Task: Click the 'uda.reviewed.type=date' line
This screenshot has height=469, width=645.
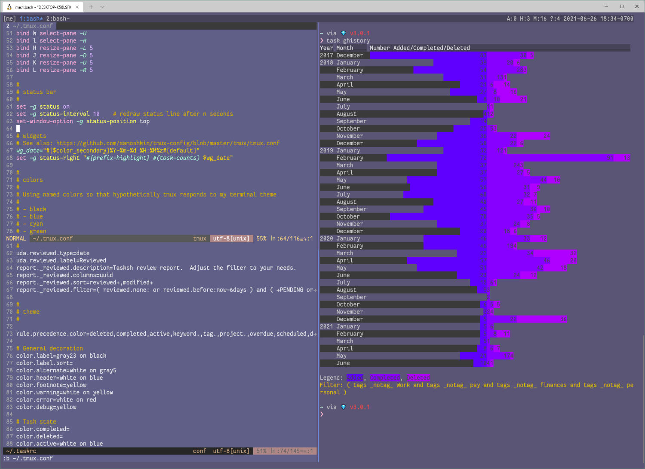Action: point(53,253)
